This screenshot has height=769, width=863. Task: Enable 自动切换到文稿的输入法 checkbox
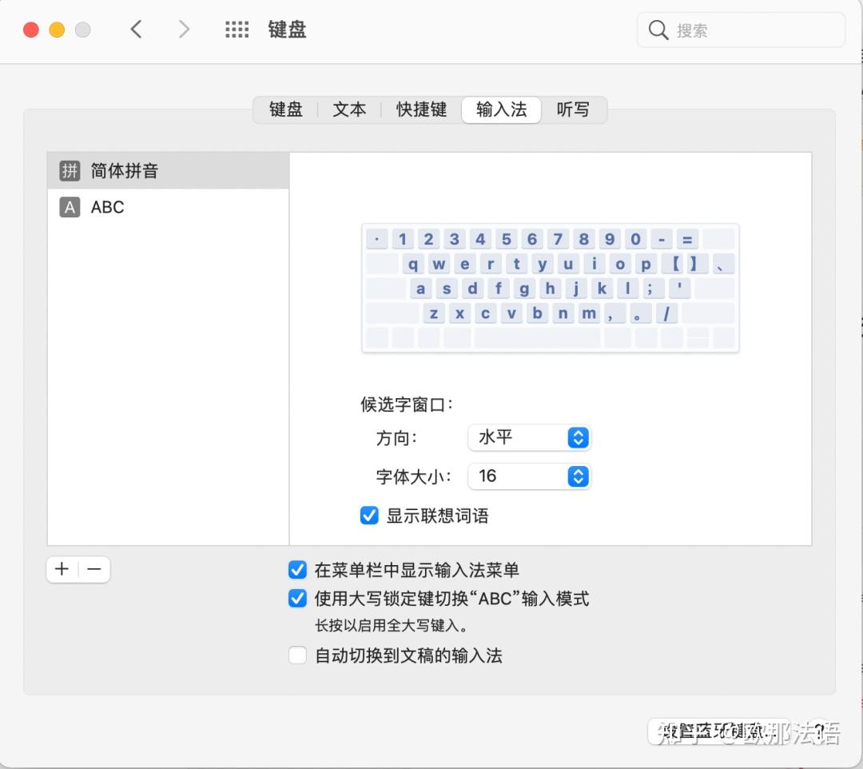coord(298,655)
